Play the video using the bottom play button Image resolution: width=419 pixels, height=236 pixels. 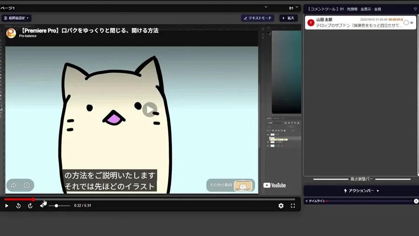coord(7,206)
